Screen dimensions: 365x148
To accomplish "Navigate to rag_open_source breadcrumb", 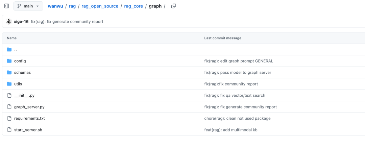I will coord(100,6).
